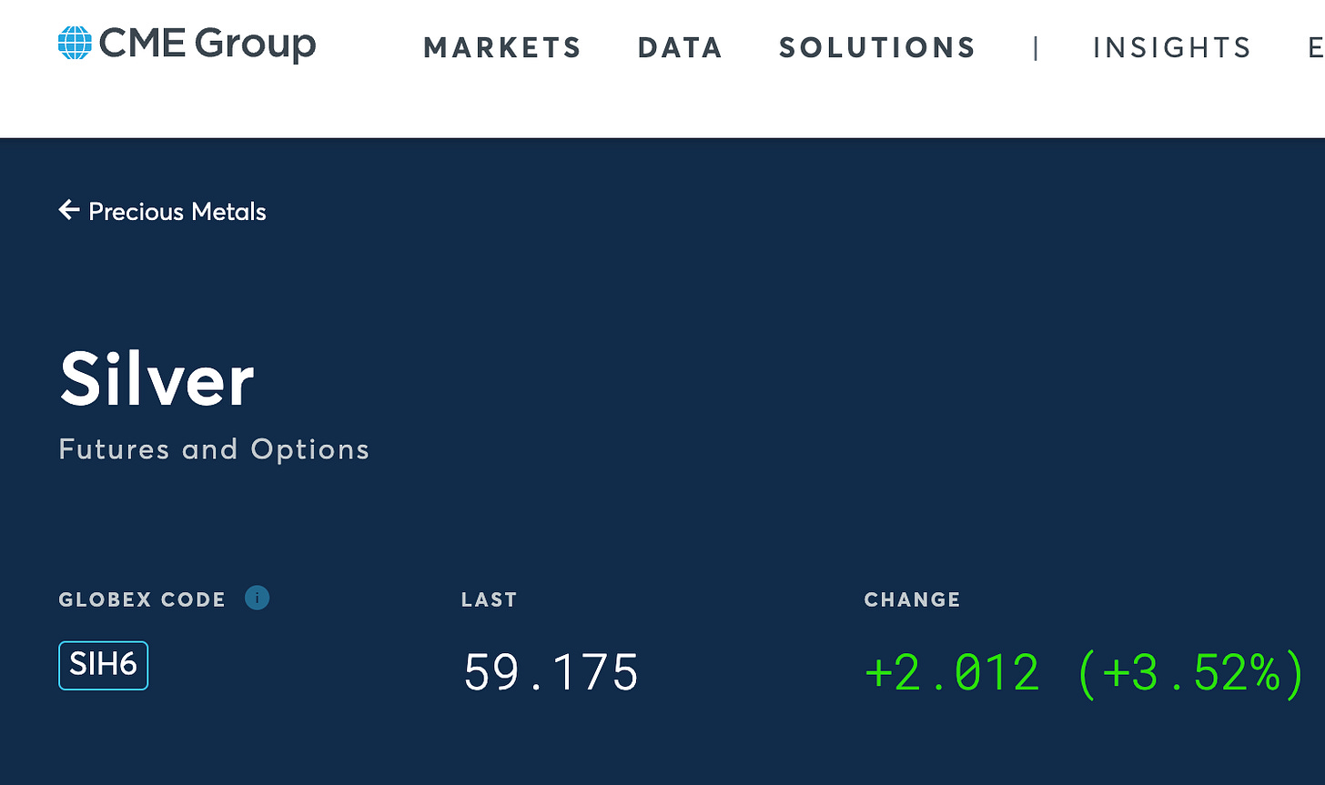1325x785 pixels.
Task: Open the DATA menu
Action: pos(681,48)
